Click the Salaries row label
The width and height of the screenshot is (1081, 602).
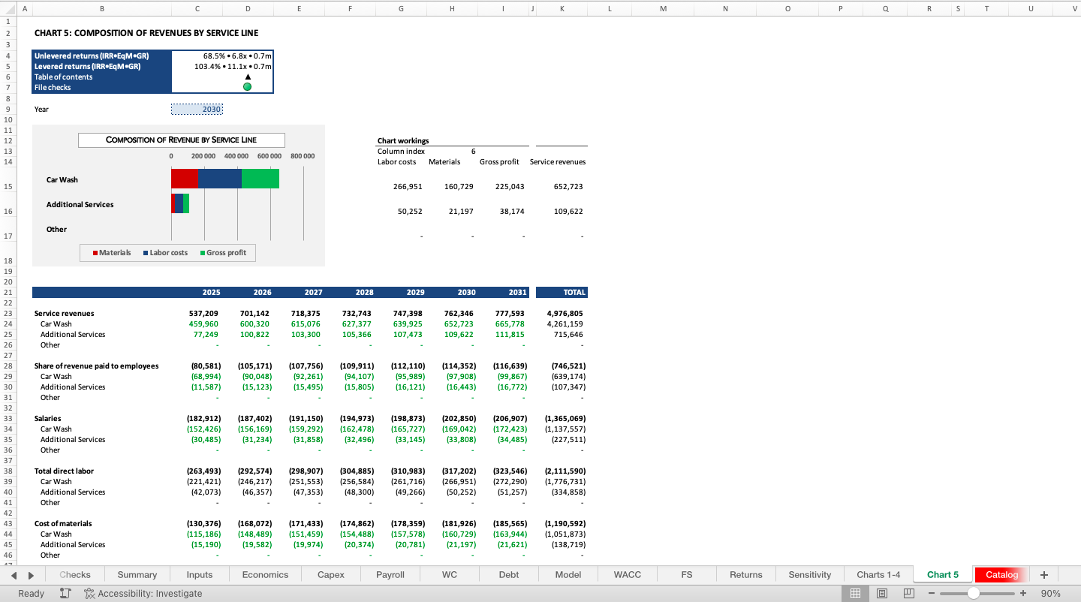(x=48, y=419)
